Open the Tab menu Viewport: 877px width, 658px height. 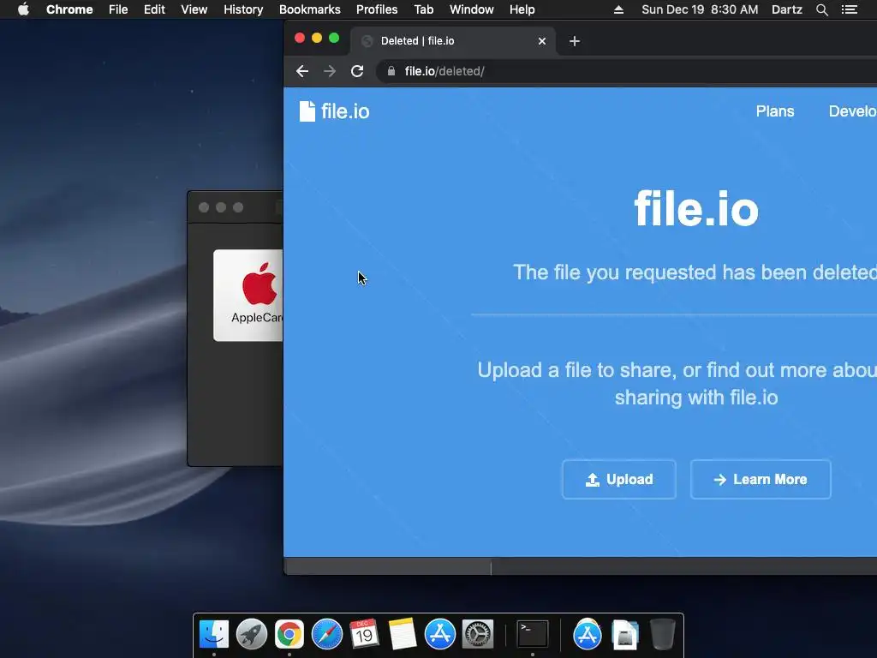point(423,9)
